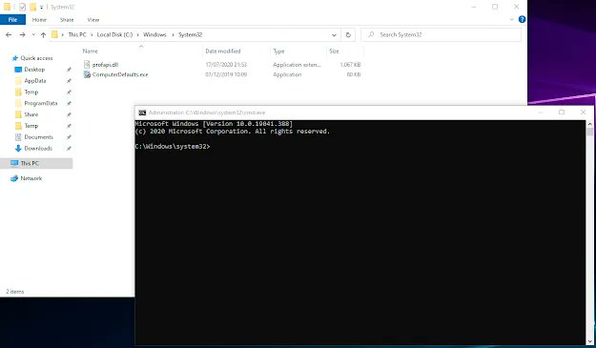596x348 pixels.
Task: Select This PC in navigation pane
Action: [x=30, y=163]
